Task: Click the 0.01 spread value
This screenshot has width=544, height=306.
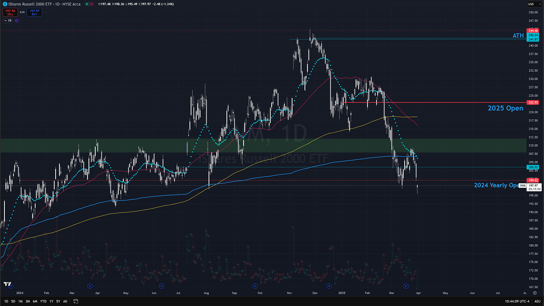Action: click(22, 12)
